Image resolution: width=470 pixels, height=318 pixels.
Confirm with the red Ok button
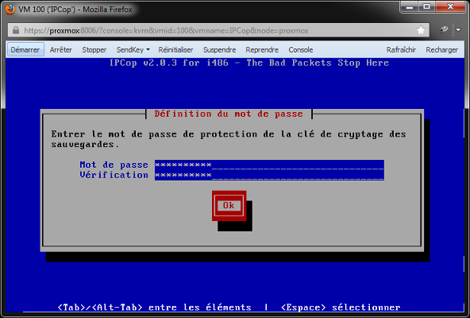click(229, 206)
